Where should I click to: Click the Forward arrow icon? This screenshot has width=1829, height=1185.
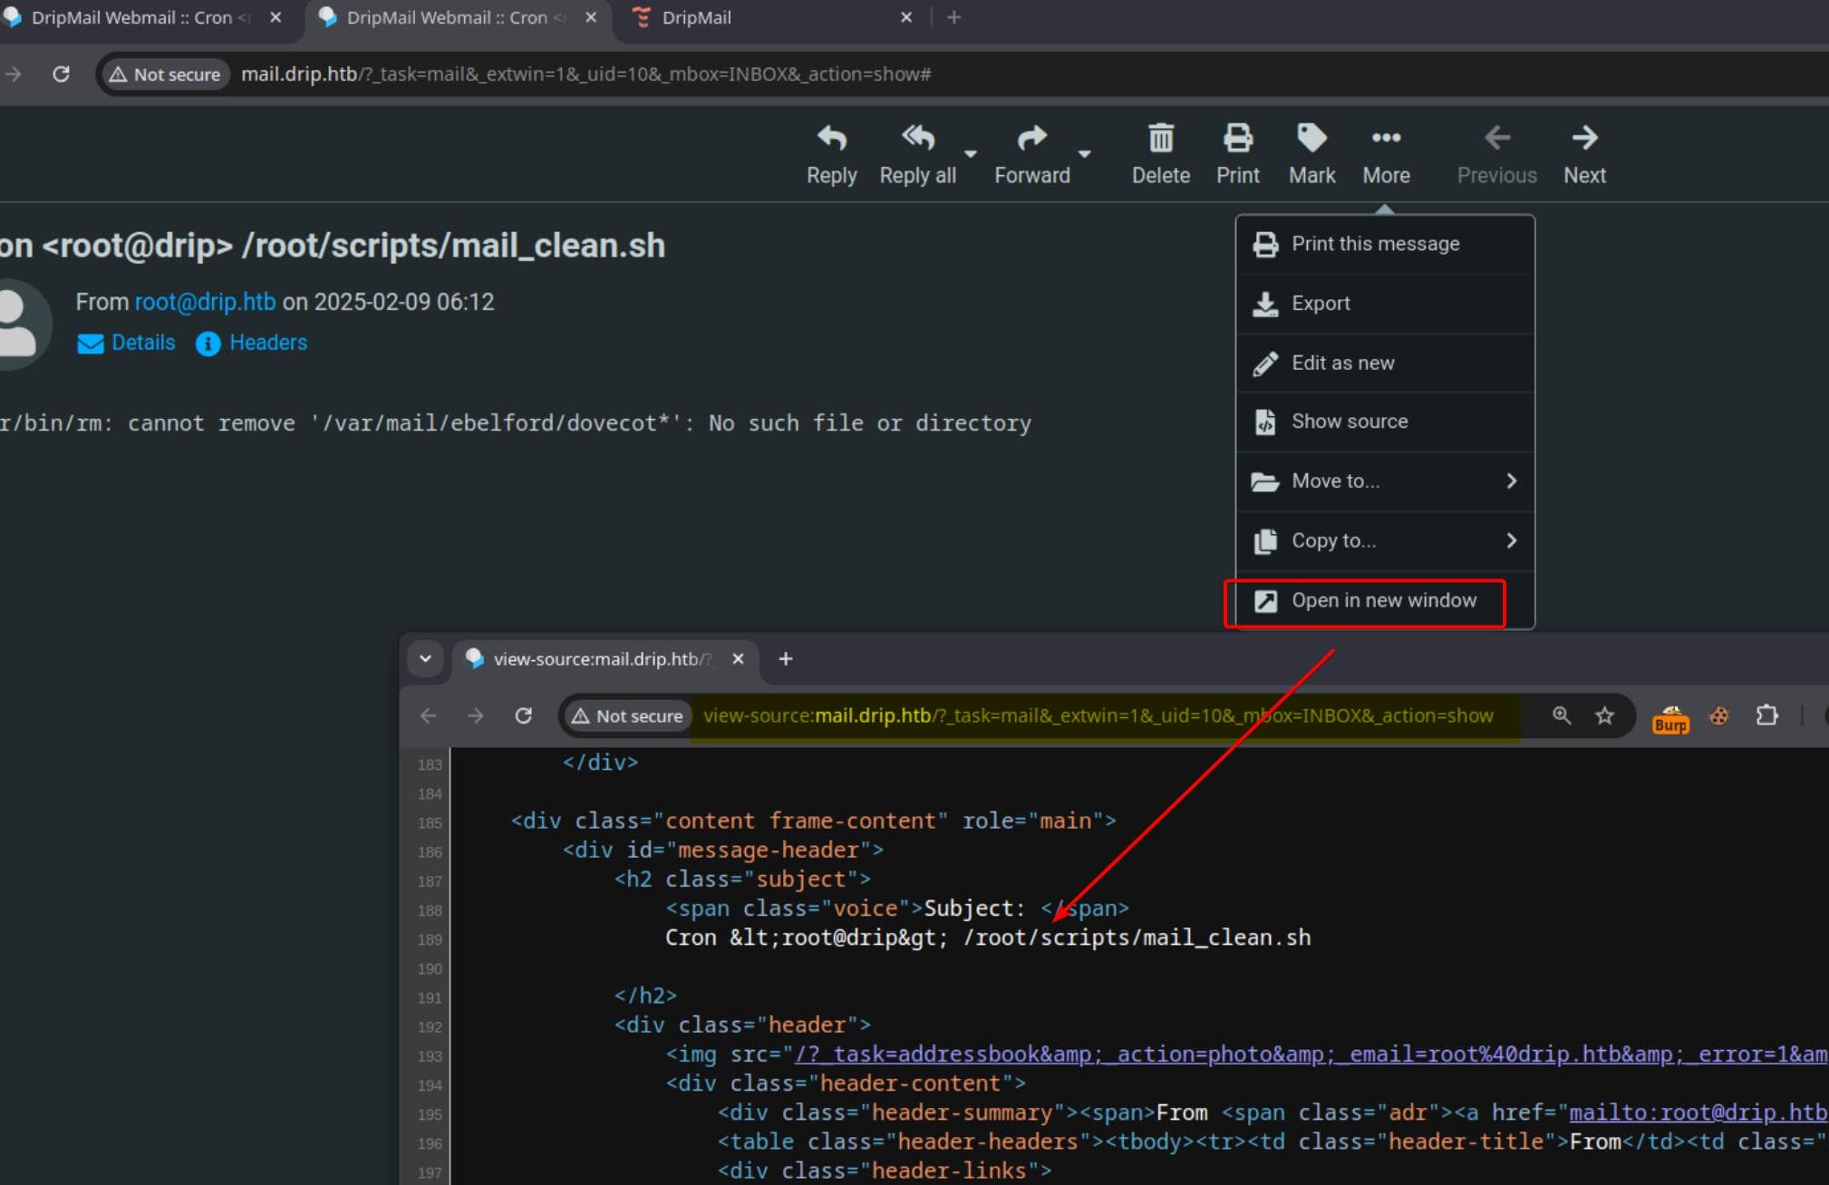1031,139
